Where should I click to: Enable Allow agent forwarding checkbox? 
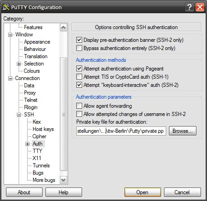point(79,106)
